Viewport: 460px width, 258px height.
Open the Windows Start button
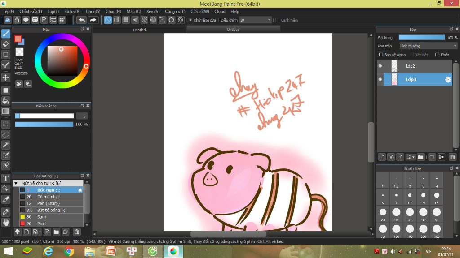(x=8, y=251)
